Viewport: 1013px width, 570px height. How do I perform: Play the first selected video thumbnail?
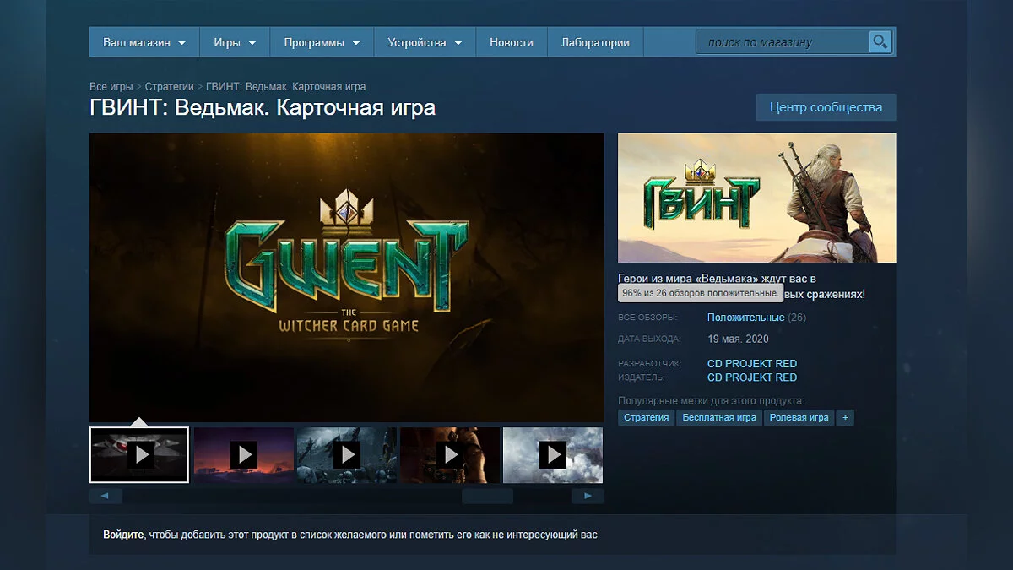[139, 455]
